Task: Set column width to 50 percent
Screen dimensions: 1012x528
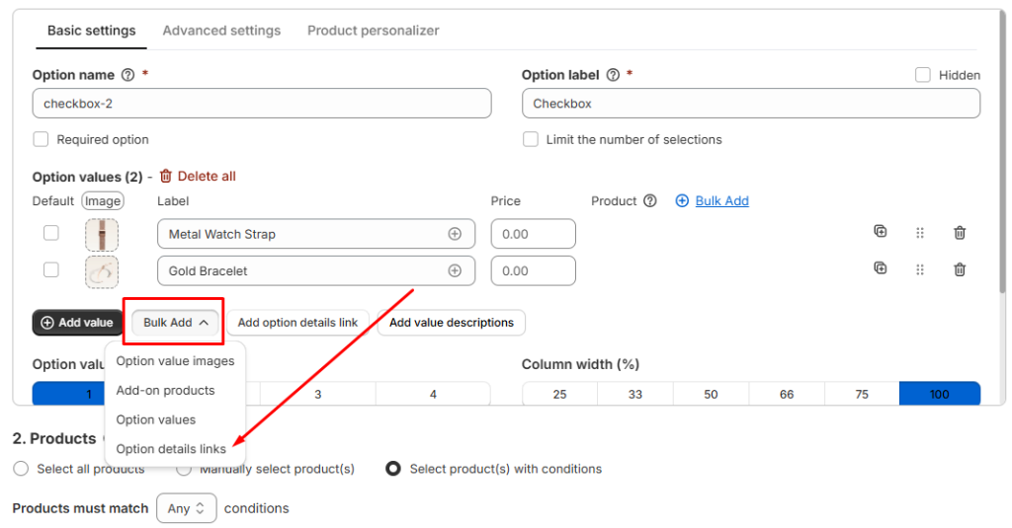Action: (711, 394)
